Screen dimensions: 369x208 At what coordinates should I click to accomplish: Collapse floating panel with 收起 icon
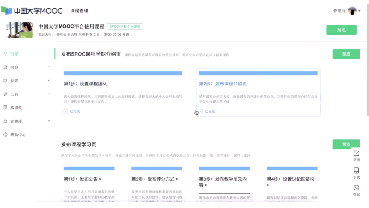click(356, 188)
